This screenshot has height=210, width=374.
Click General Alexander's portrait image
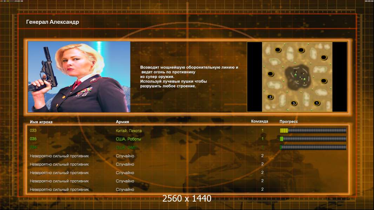[x=79, y=77]
